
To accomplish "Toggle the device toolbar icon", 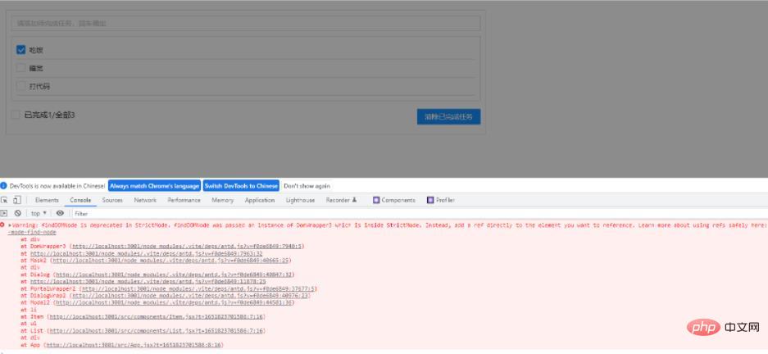I will (16, 200).
